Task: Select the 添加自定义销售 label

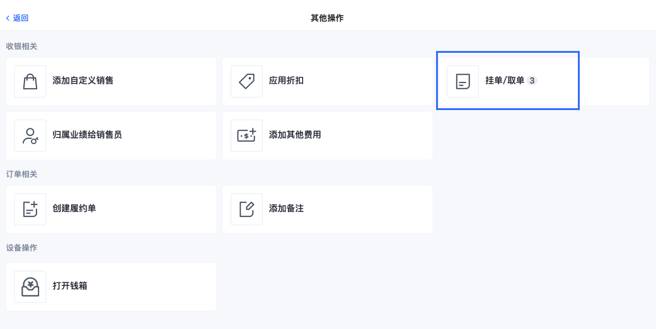Action: point(83,81)
